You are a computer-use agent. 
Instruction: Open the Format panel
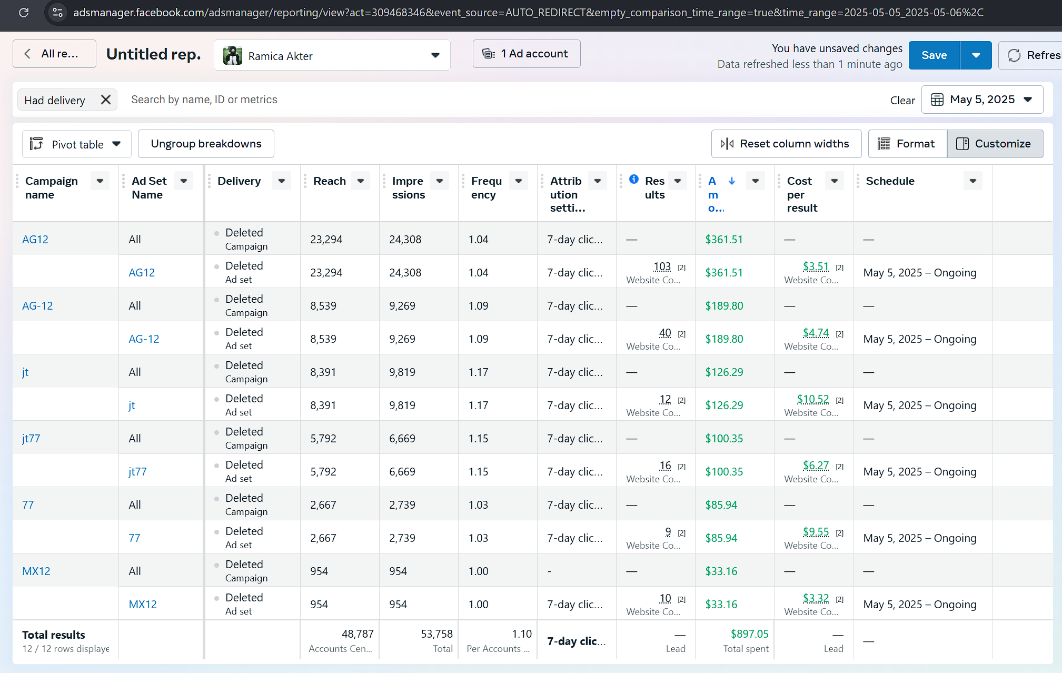pyautogui.click(x=907, y=144)
